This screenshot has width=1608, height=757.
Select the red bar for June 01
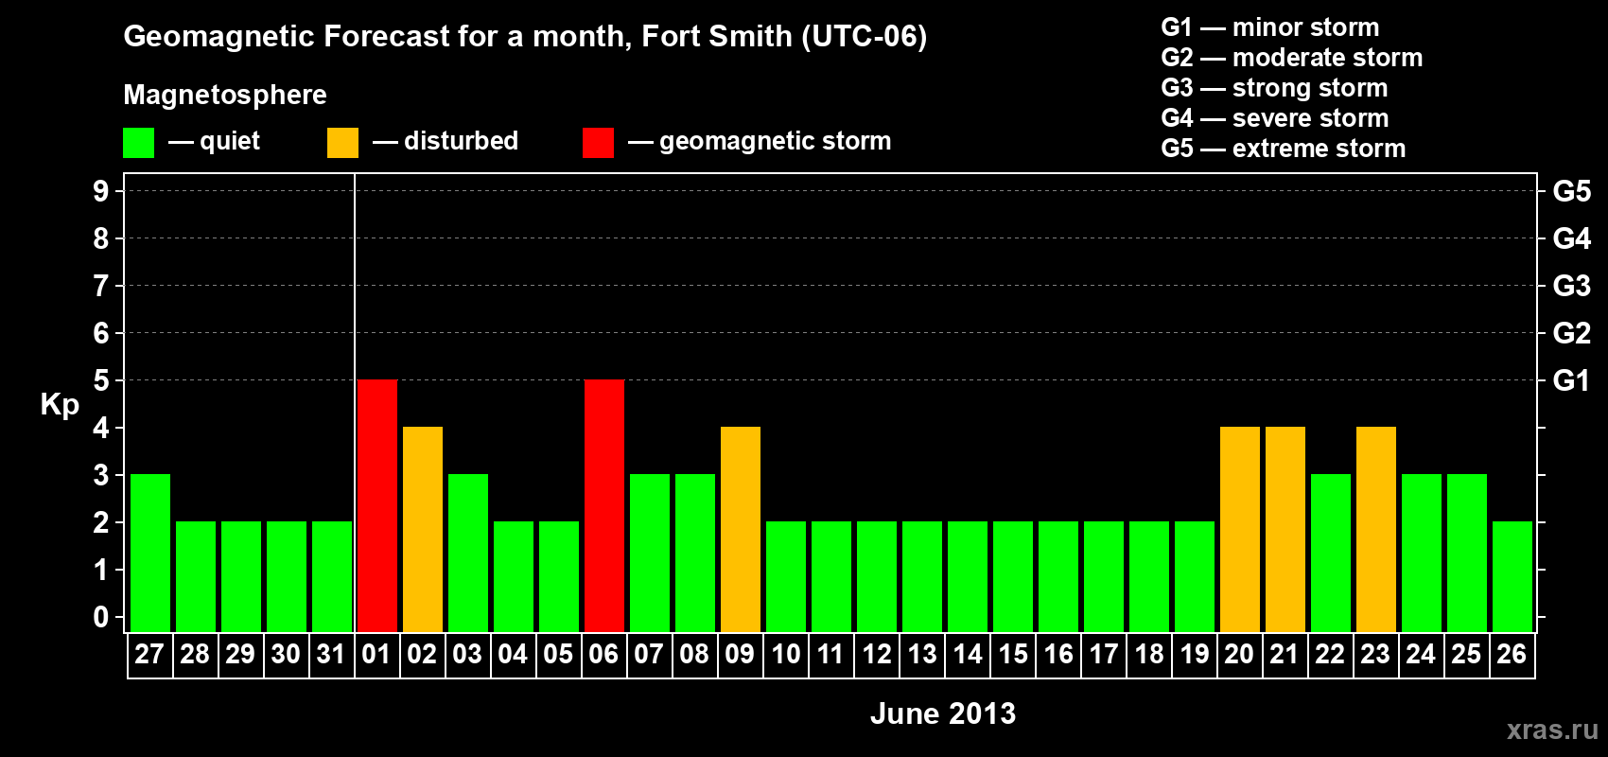pos(377,505)
